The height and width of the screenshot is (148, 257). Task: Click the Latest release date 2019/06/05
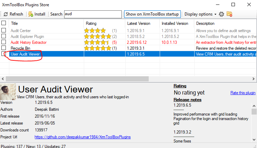[45, 123]
